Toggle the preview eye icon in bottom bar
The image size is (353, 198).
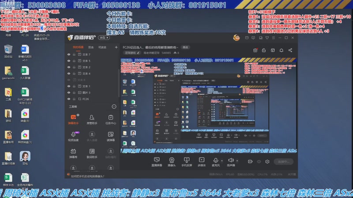click(259, 161)
